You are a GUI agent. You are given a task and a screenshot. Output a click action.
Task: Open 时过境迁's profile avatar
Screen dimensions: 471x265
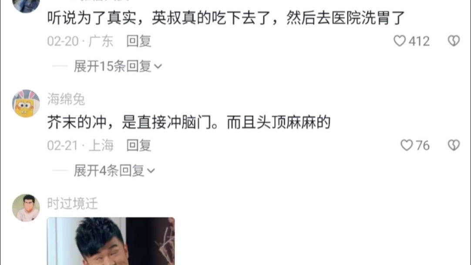click(x=26, y=208)
